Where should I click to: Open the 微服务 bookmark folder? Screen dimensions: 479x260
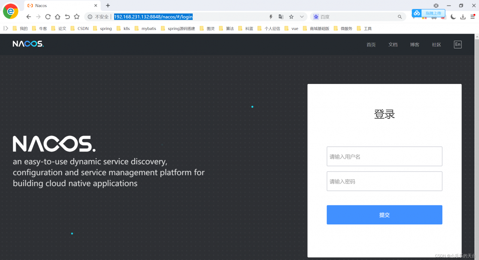pos(343,28)
